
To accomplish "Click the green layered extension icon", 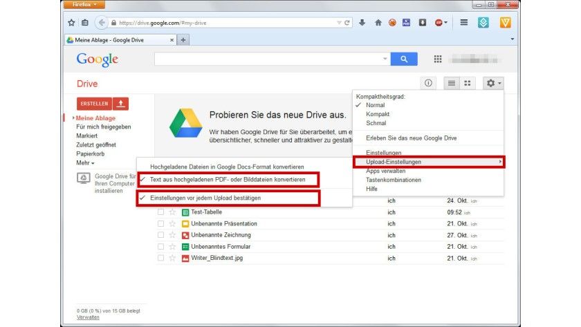I will click(483, 23).
